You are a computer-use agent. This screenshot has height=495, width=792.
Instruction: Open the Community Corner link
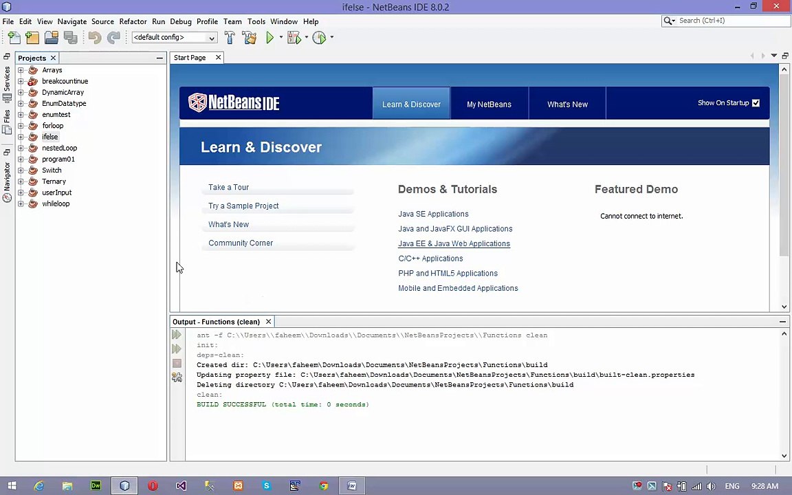pyautogui.click(x=241, y=243)
